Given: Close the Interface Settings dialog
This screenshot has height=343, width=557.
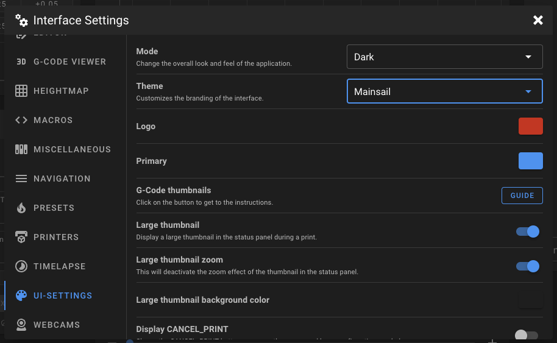Looking at the screenshot, I should tap(538, 20).
